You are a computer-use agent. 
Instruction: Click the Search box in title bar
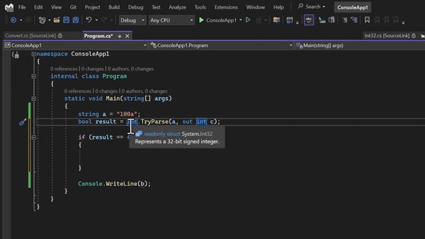(x=311, y=7)
